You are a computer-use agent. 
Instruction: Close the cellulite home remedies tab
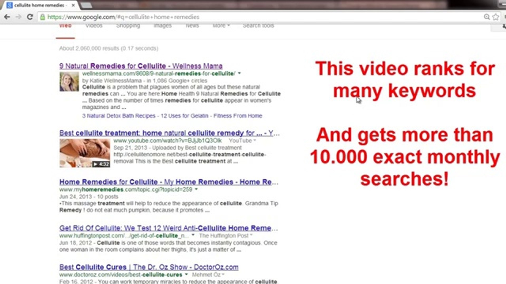pyautogui.click(x=73, y=5)
